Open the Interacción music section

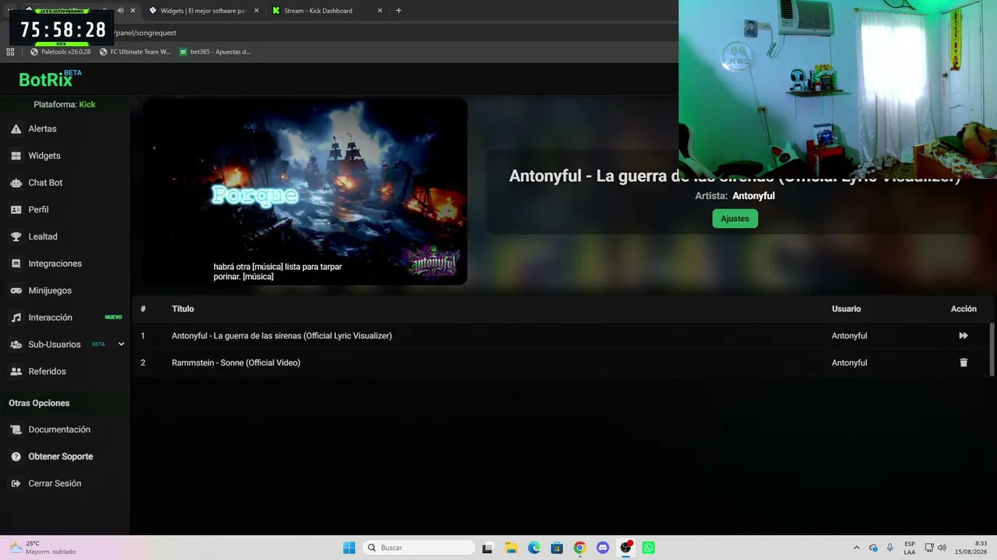[50, 317]
